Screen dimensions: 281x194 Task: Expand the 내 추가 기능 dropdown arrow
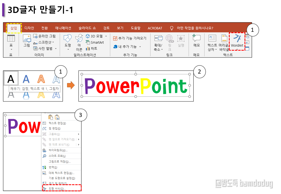tap(140, 47)
